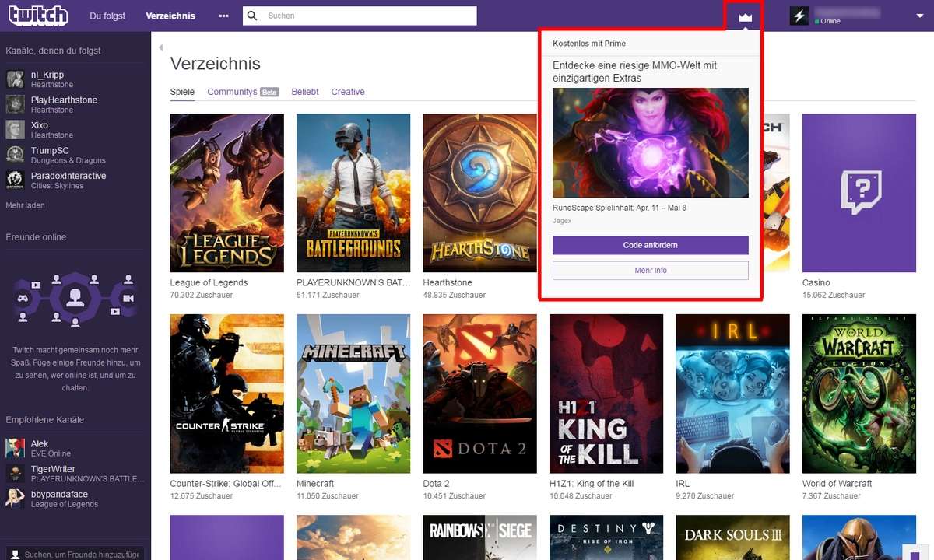Click the lightning bolt user avatar
Viewport: 934px width, 560px height.
[799, 16]
